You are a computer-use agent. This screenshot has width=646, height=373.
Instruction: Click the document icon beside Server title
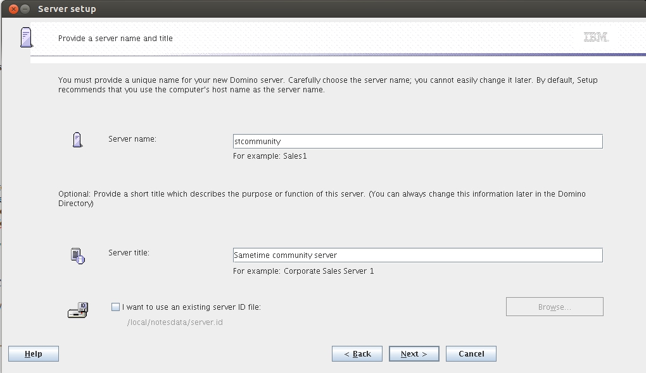point(77,255)
